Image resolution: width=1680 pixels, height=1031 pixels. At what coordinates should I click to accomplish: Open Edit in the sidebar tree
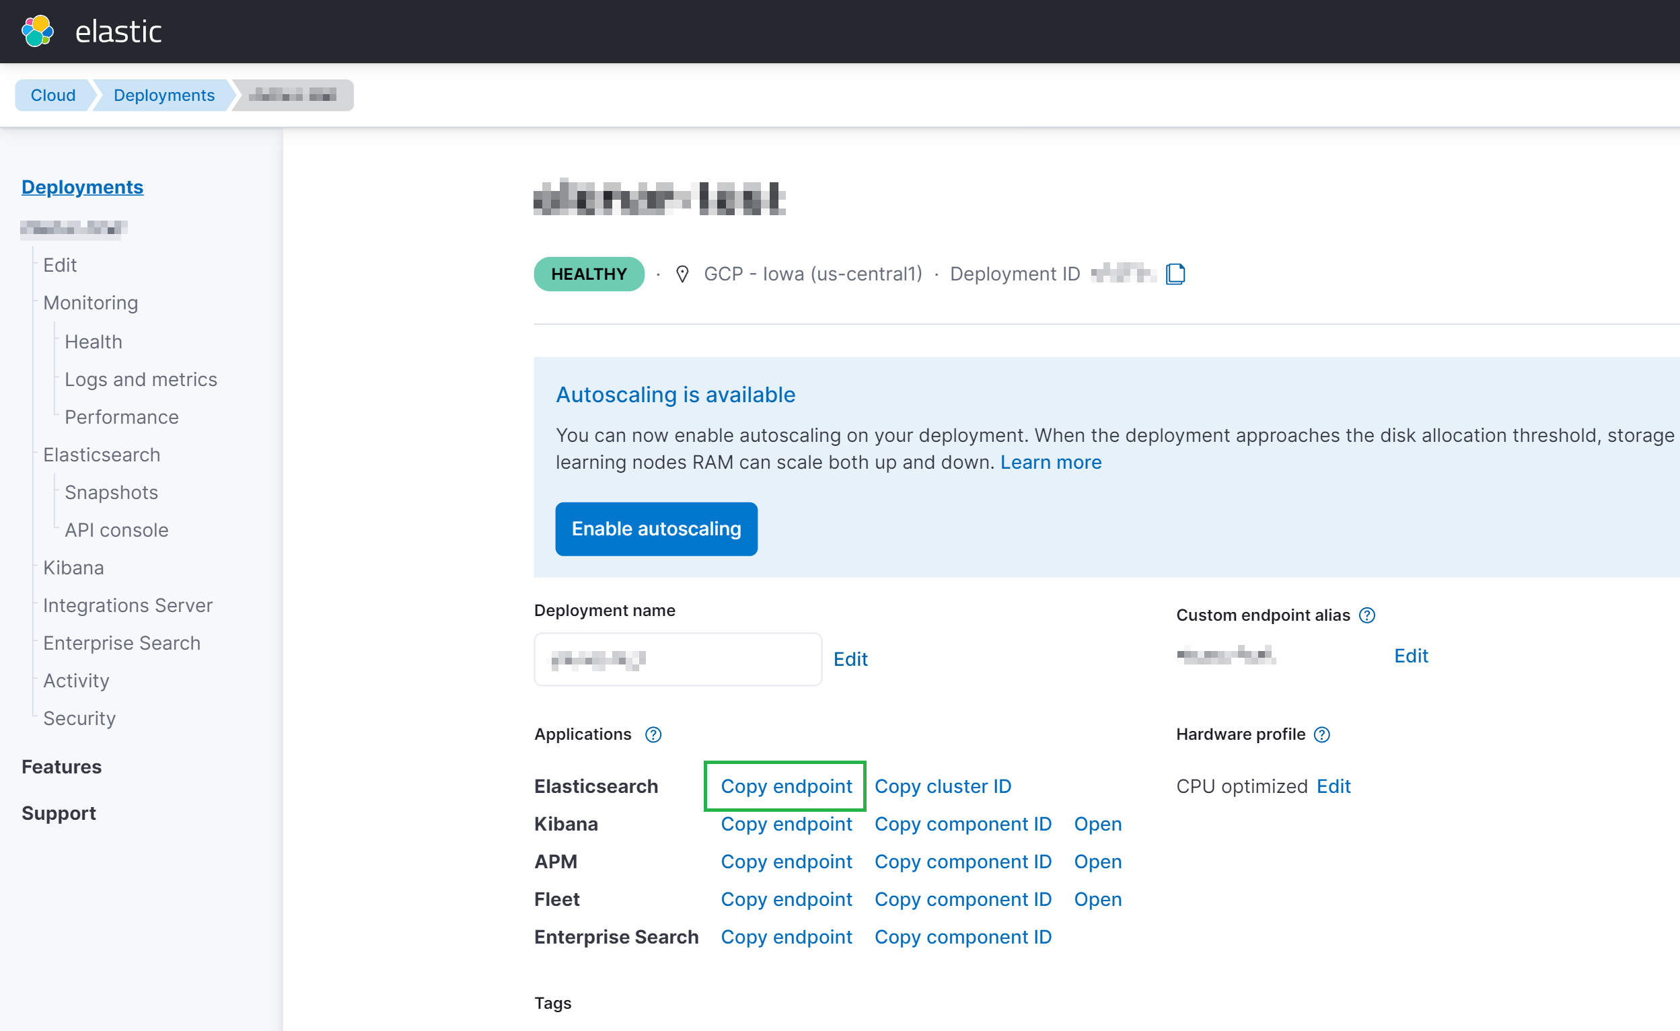tap(60, 265)
